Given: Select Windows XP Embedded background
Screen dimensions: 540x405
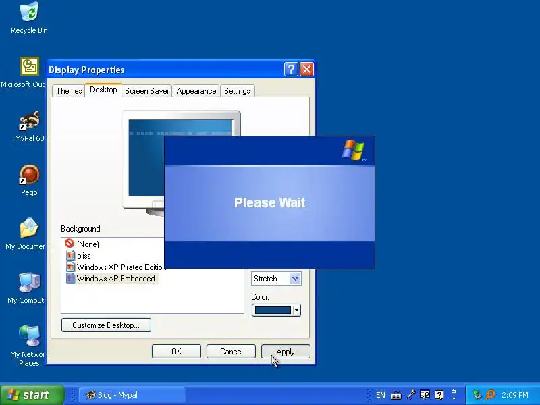Looking at the screenshot, I should 115,279.
